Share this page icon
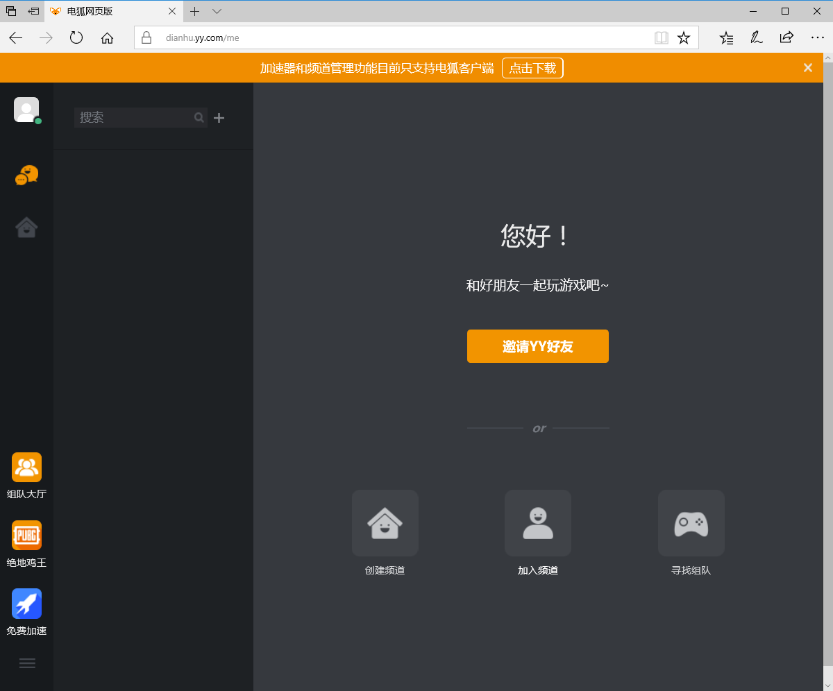This screenshot has height=691, width=833. tap(786, 38)
